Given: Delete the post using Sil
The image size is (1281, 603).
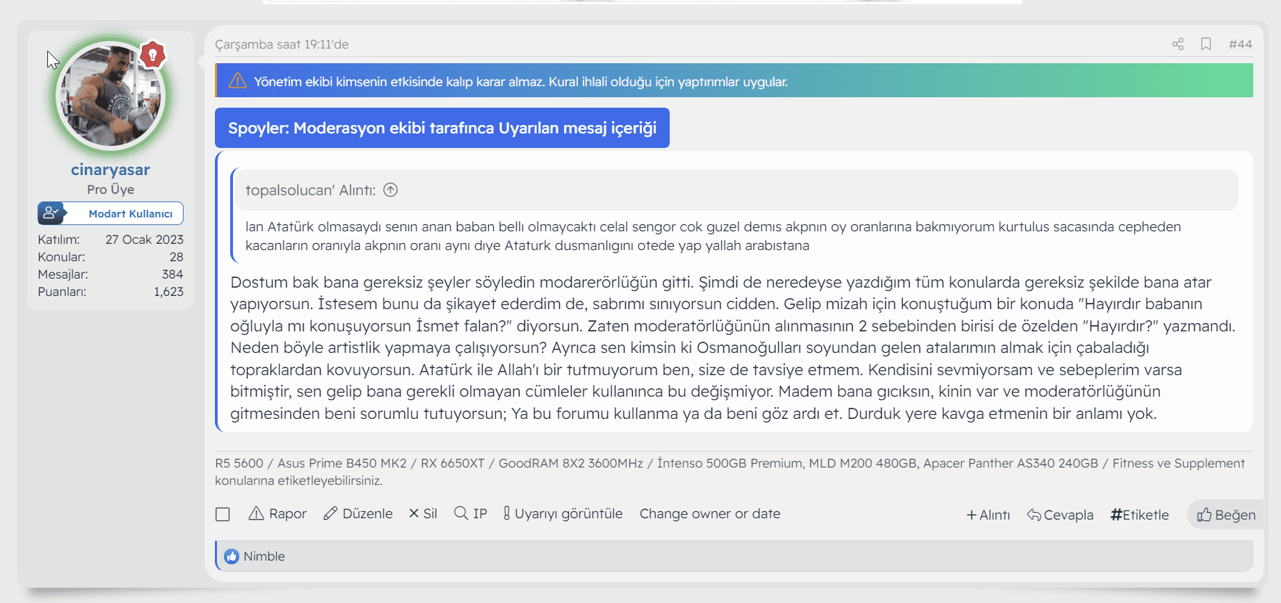Looking at the screenshot, I should coord(423,514).
